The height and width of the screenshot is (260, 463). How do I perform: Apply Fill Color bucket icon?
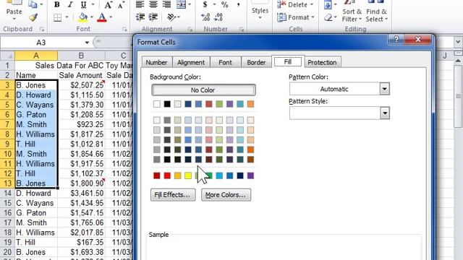pyautogui.click(x=83, y=17)
